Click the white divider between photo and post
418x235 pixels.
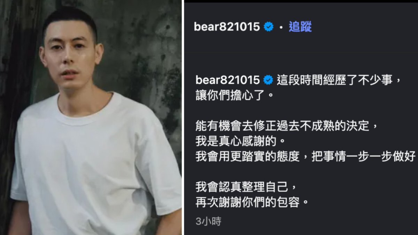[x=183, y=117]
